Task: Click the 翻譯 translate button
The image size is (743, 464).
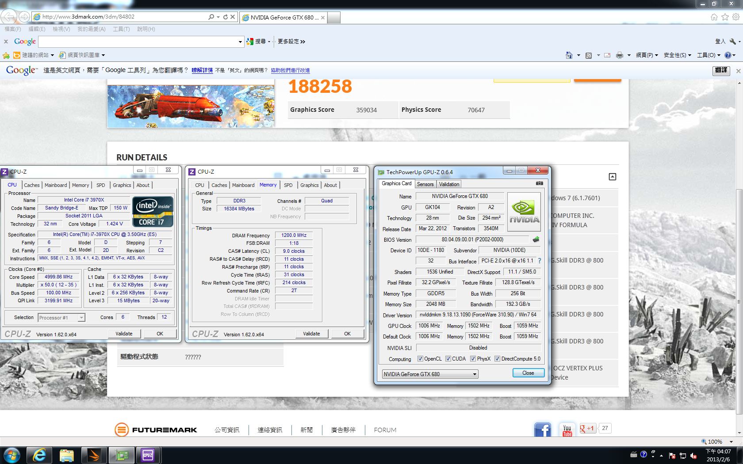Action: [x=721, y=70]
